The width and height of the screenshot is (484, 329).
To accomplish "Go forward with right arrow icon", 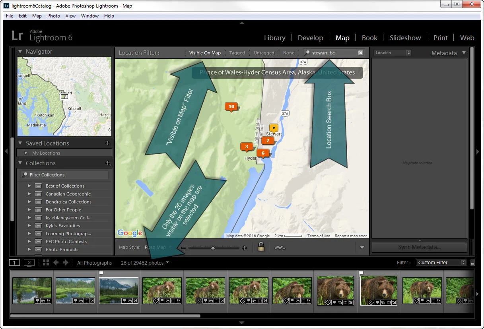I will pos(66,263).
